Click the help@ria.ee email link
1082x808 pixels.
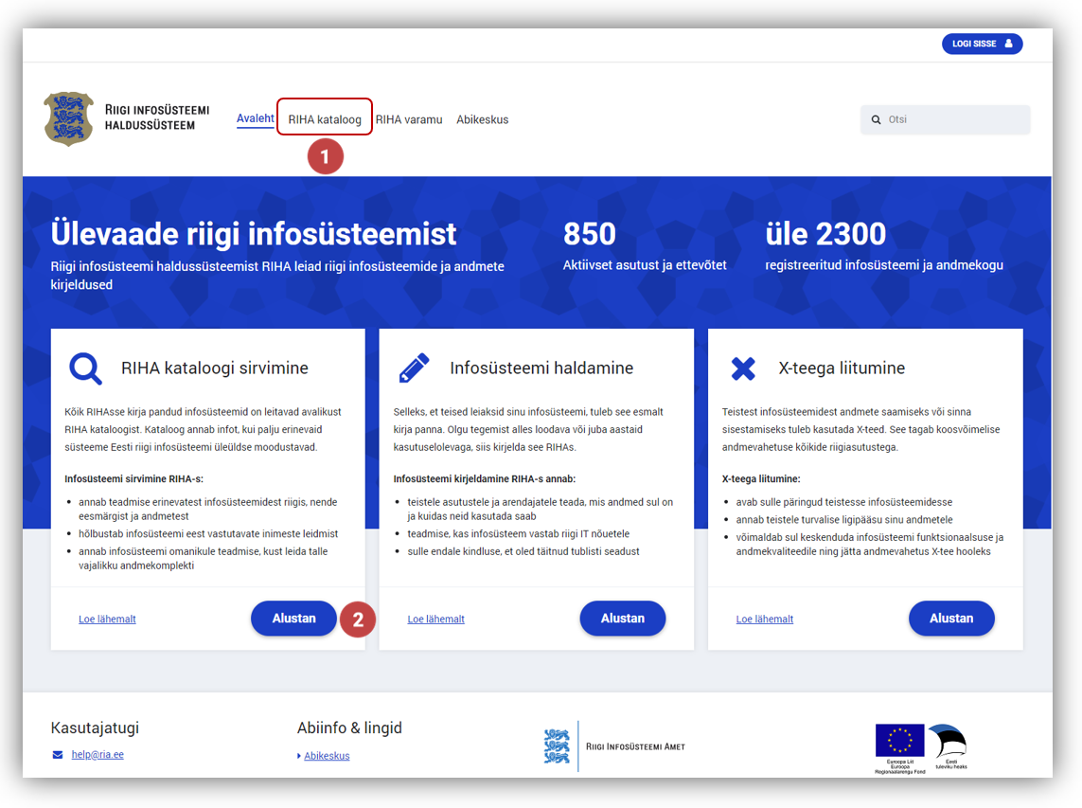98,755
